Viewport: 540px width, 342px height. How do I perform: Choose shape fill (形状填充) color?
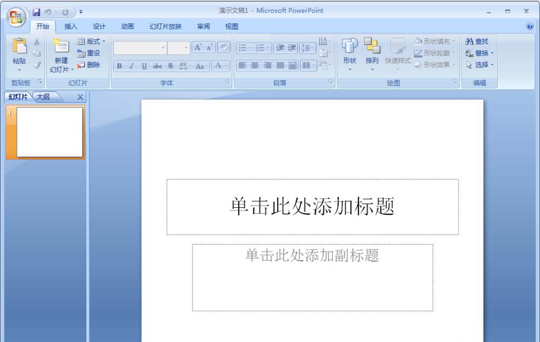pos(435,41)
